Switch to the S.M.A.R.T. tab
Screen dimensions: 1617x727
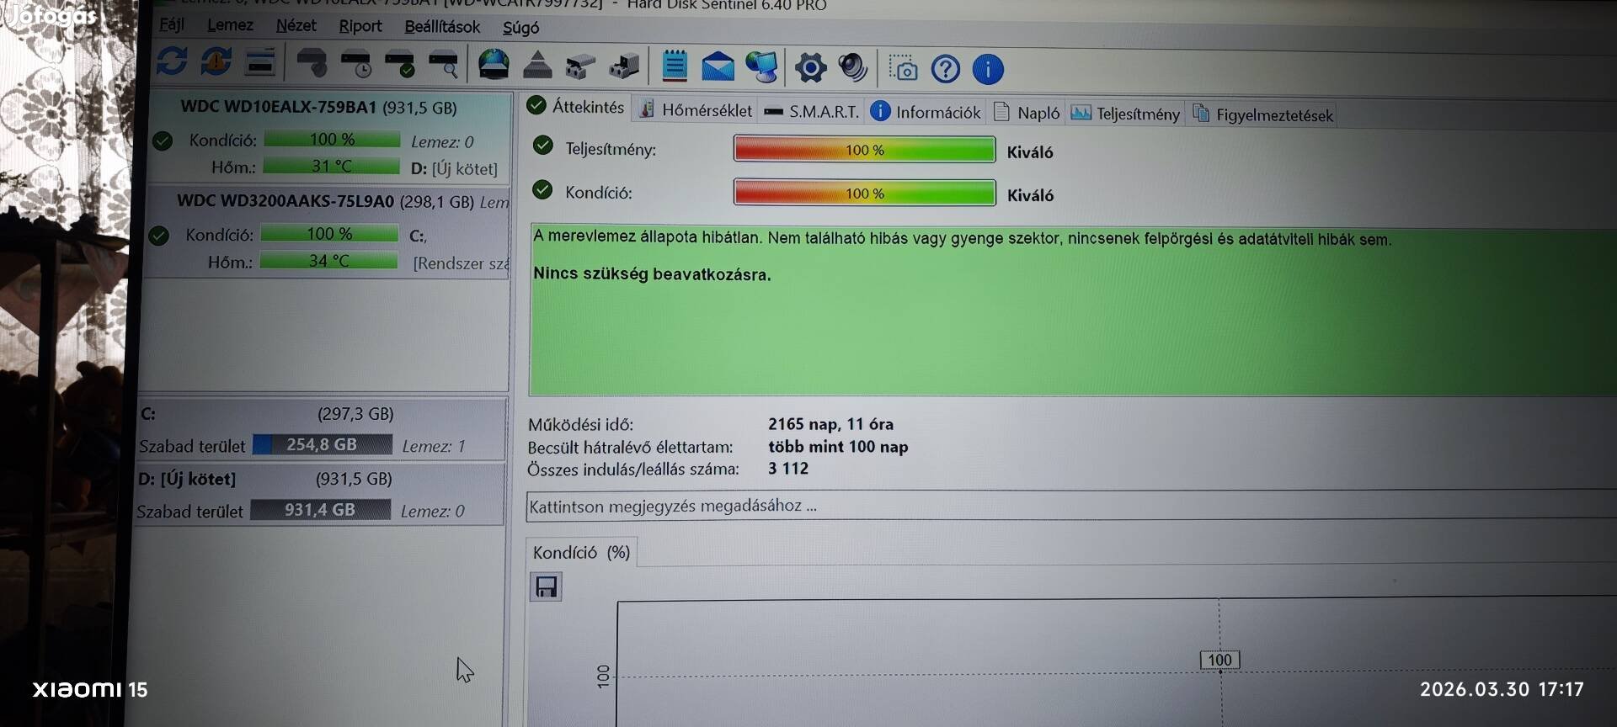point(812,112)
